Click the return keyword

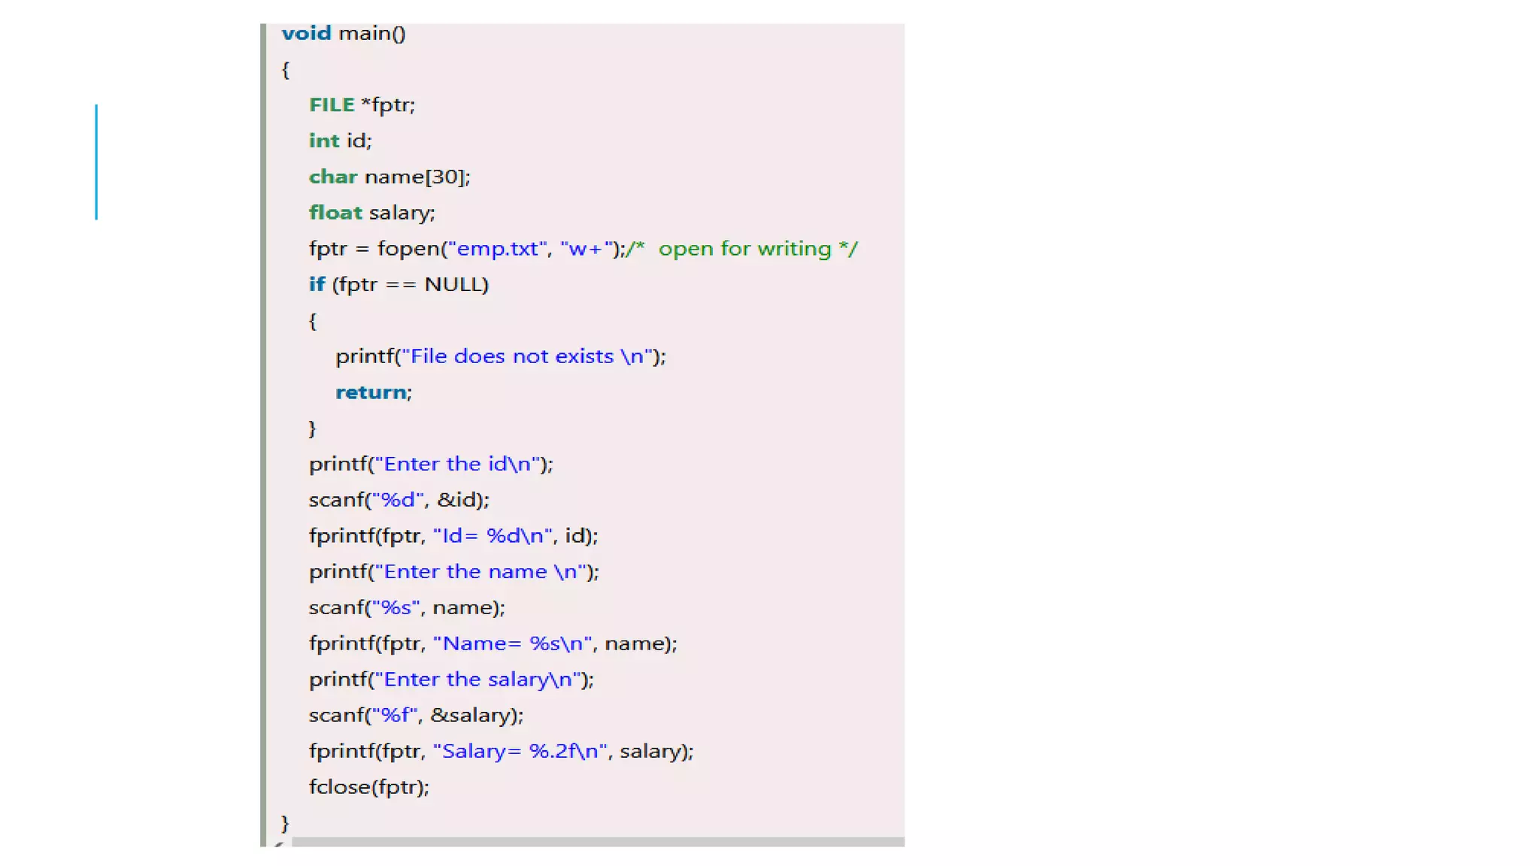click(x=371, y=392)
